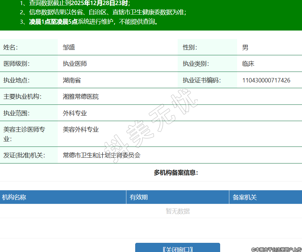Click the 机构名称 column header
This screenshot has width=302, height=252.
point(14,197)
